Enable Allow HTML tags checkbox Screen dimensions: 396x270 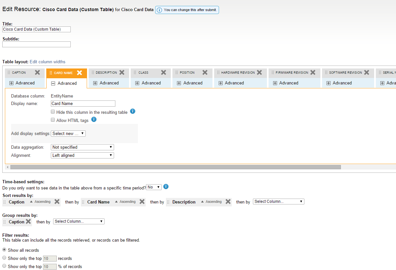click(53, 120)
